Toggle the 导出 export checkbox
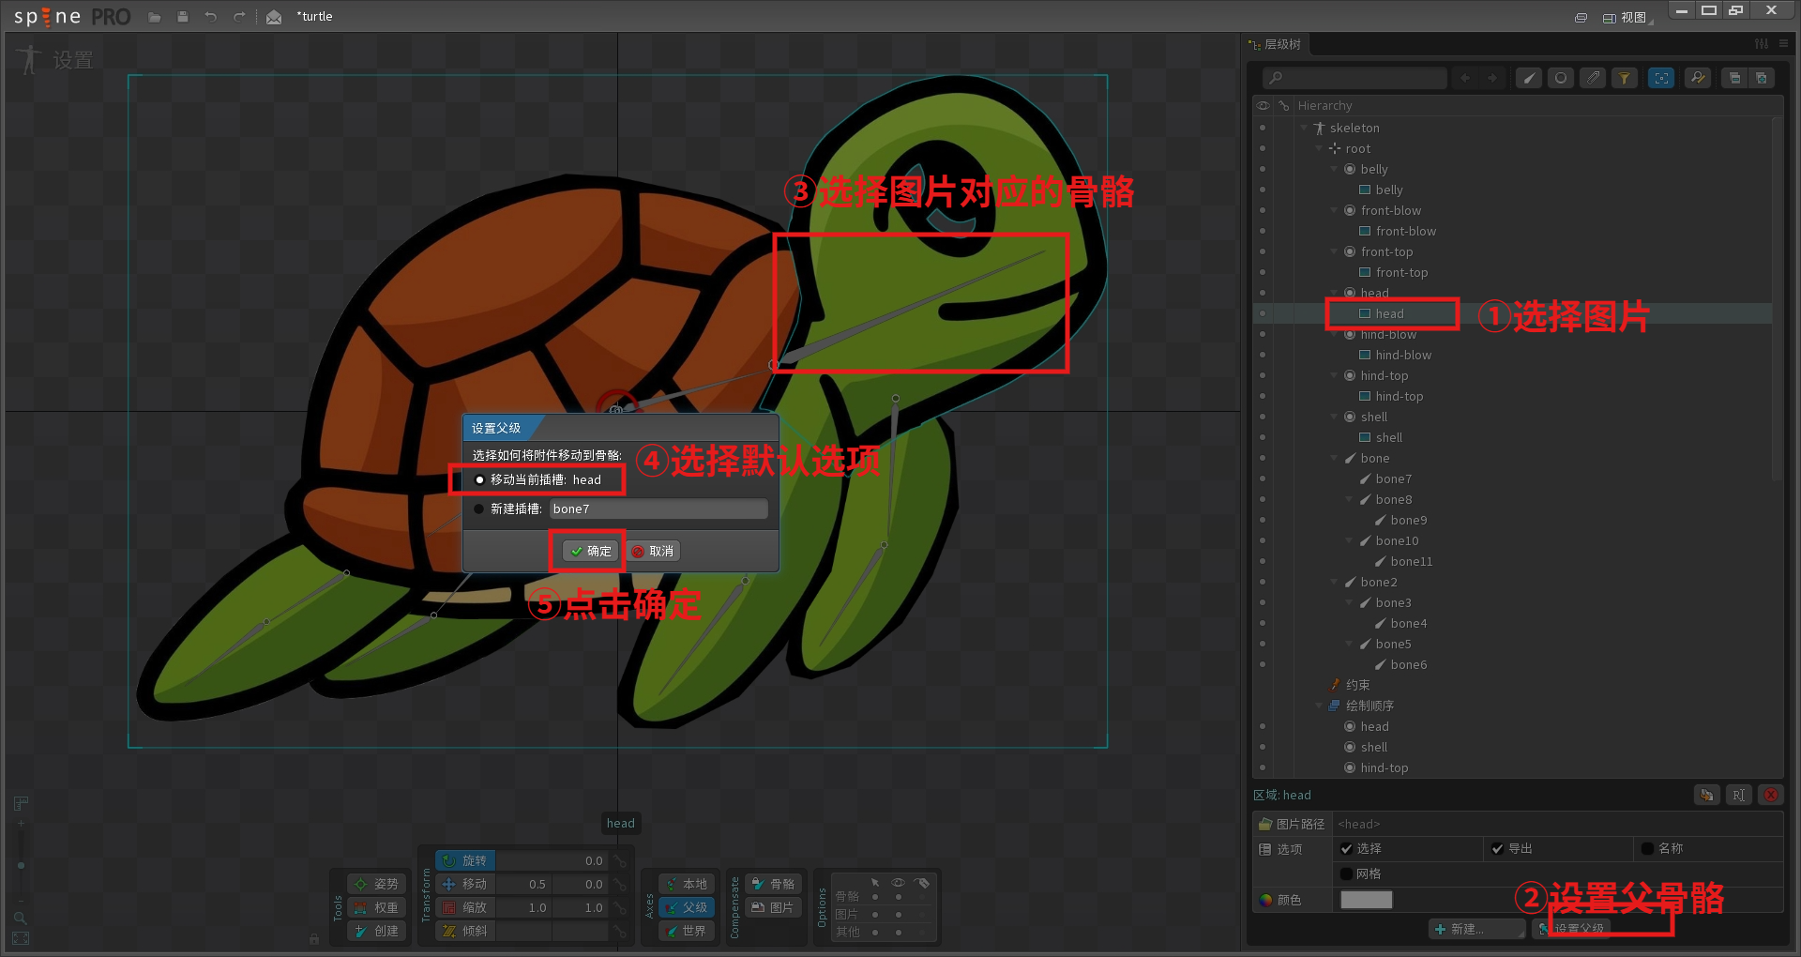 coord(1497,848)
